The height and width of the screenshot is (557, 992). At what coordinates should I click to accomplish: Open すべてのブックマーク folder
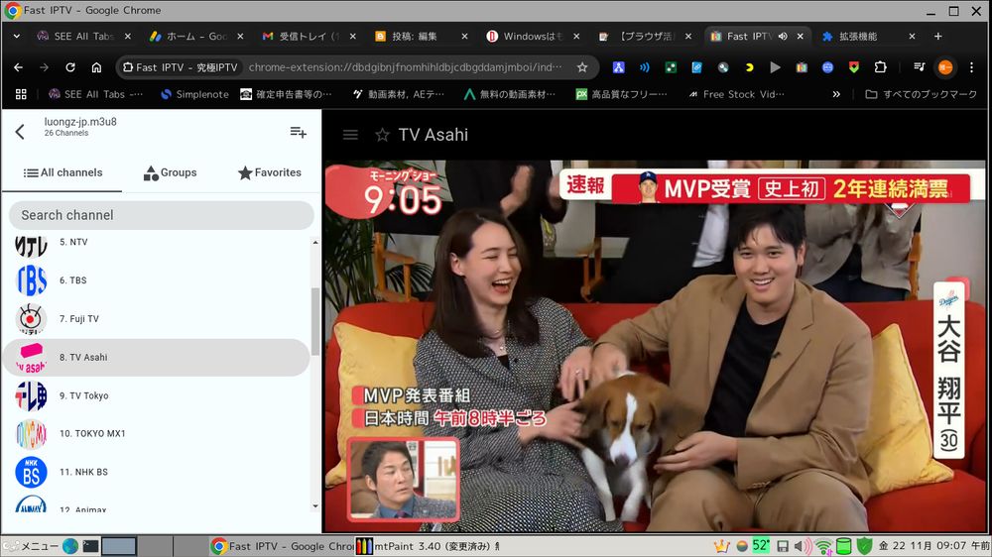pos(922,94)
